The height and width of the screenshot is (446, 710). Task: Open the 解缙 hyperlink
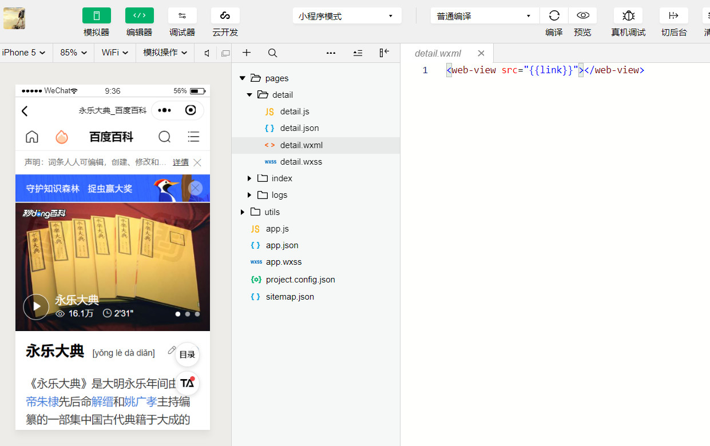102,402
